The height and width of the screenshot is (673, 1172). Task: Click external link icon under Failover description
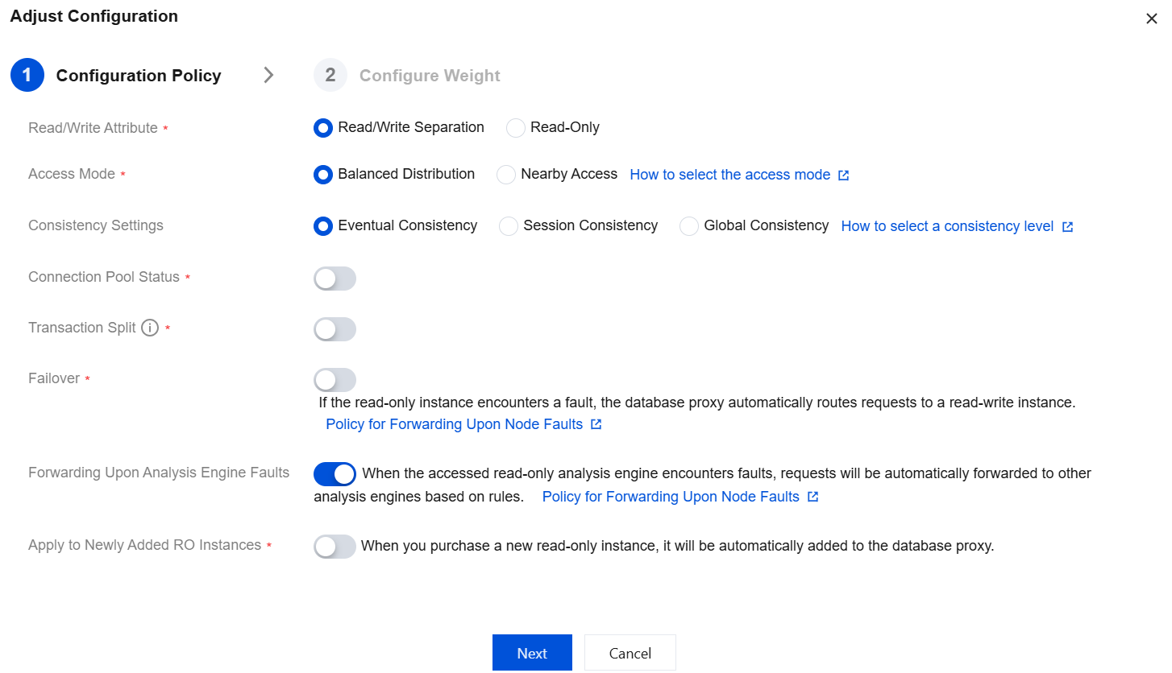click(x=596, y=424)
